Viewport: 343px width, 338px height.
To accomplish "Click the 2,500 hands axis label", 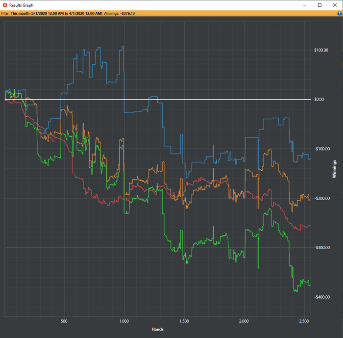I will [304, 321].
